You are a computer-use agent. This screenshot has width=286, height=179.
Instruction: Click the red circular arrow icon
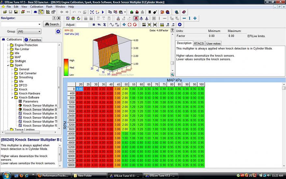135,24
